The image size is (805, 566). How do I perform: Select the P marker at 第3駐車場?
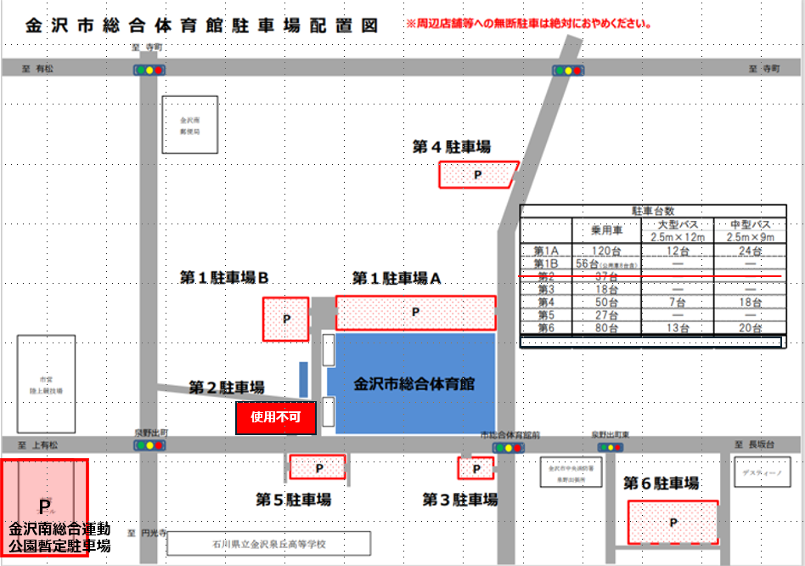[x=475, y=467]
